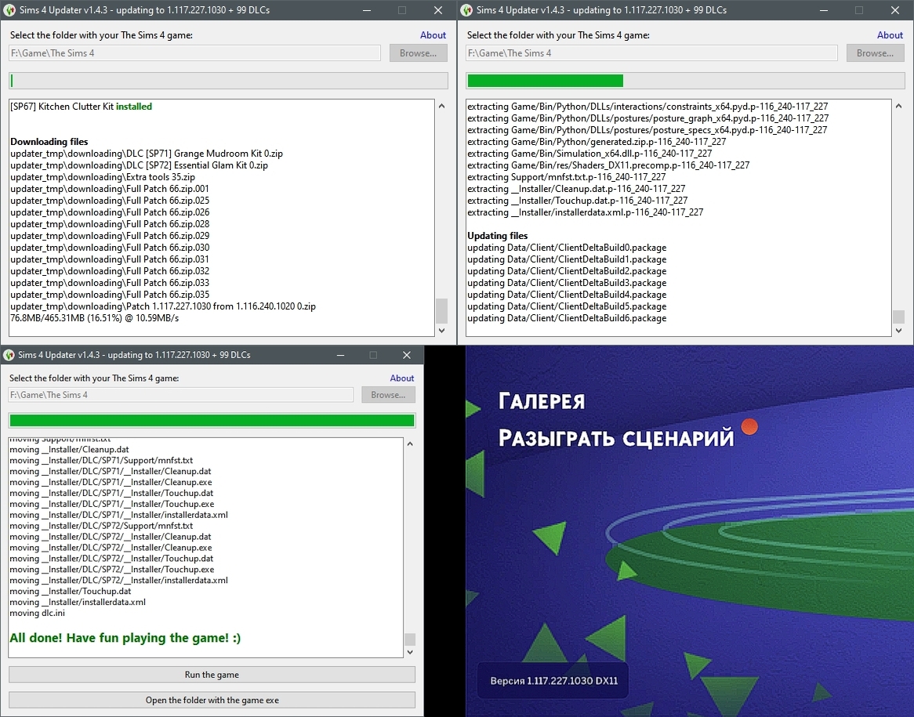The image size is (914, 717).
Task: Open Разыграть сценарий menu item in game
Action: tap(615, 438)
